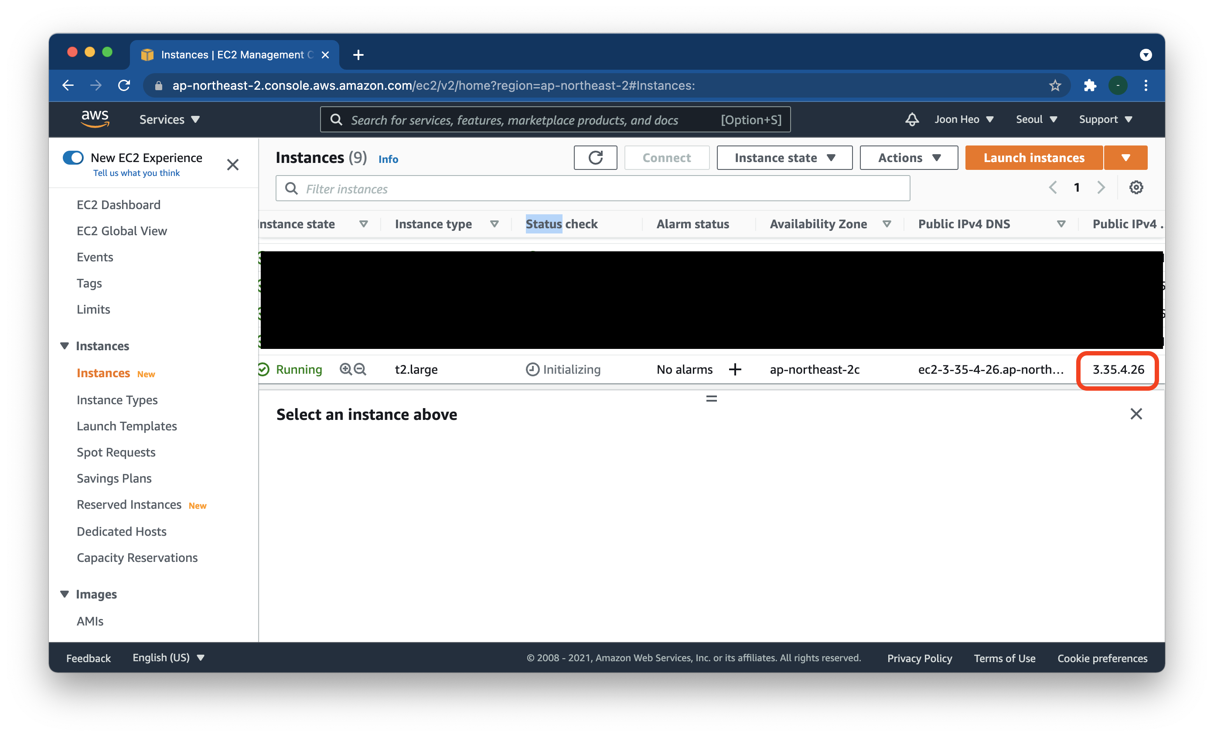Bookmark page with the star icon
Image resolution: width=1214 pixels, height=737 pixels.
(x=1054, y=86)
